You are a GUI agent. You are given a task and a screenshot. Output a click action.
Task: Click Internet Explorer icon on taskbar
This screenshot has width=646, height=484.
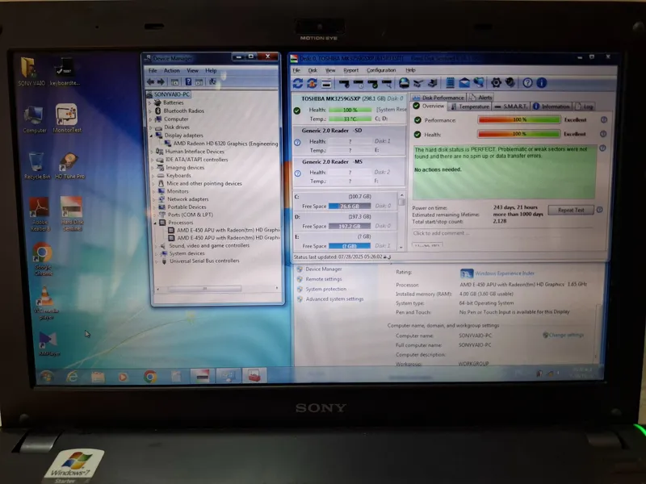[72, 377]
